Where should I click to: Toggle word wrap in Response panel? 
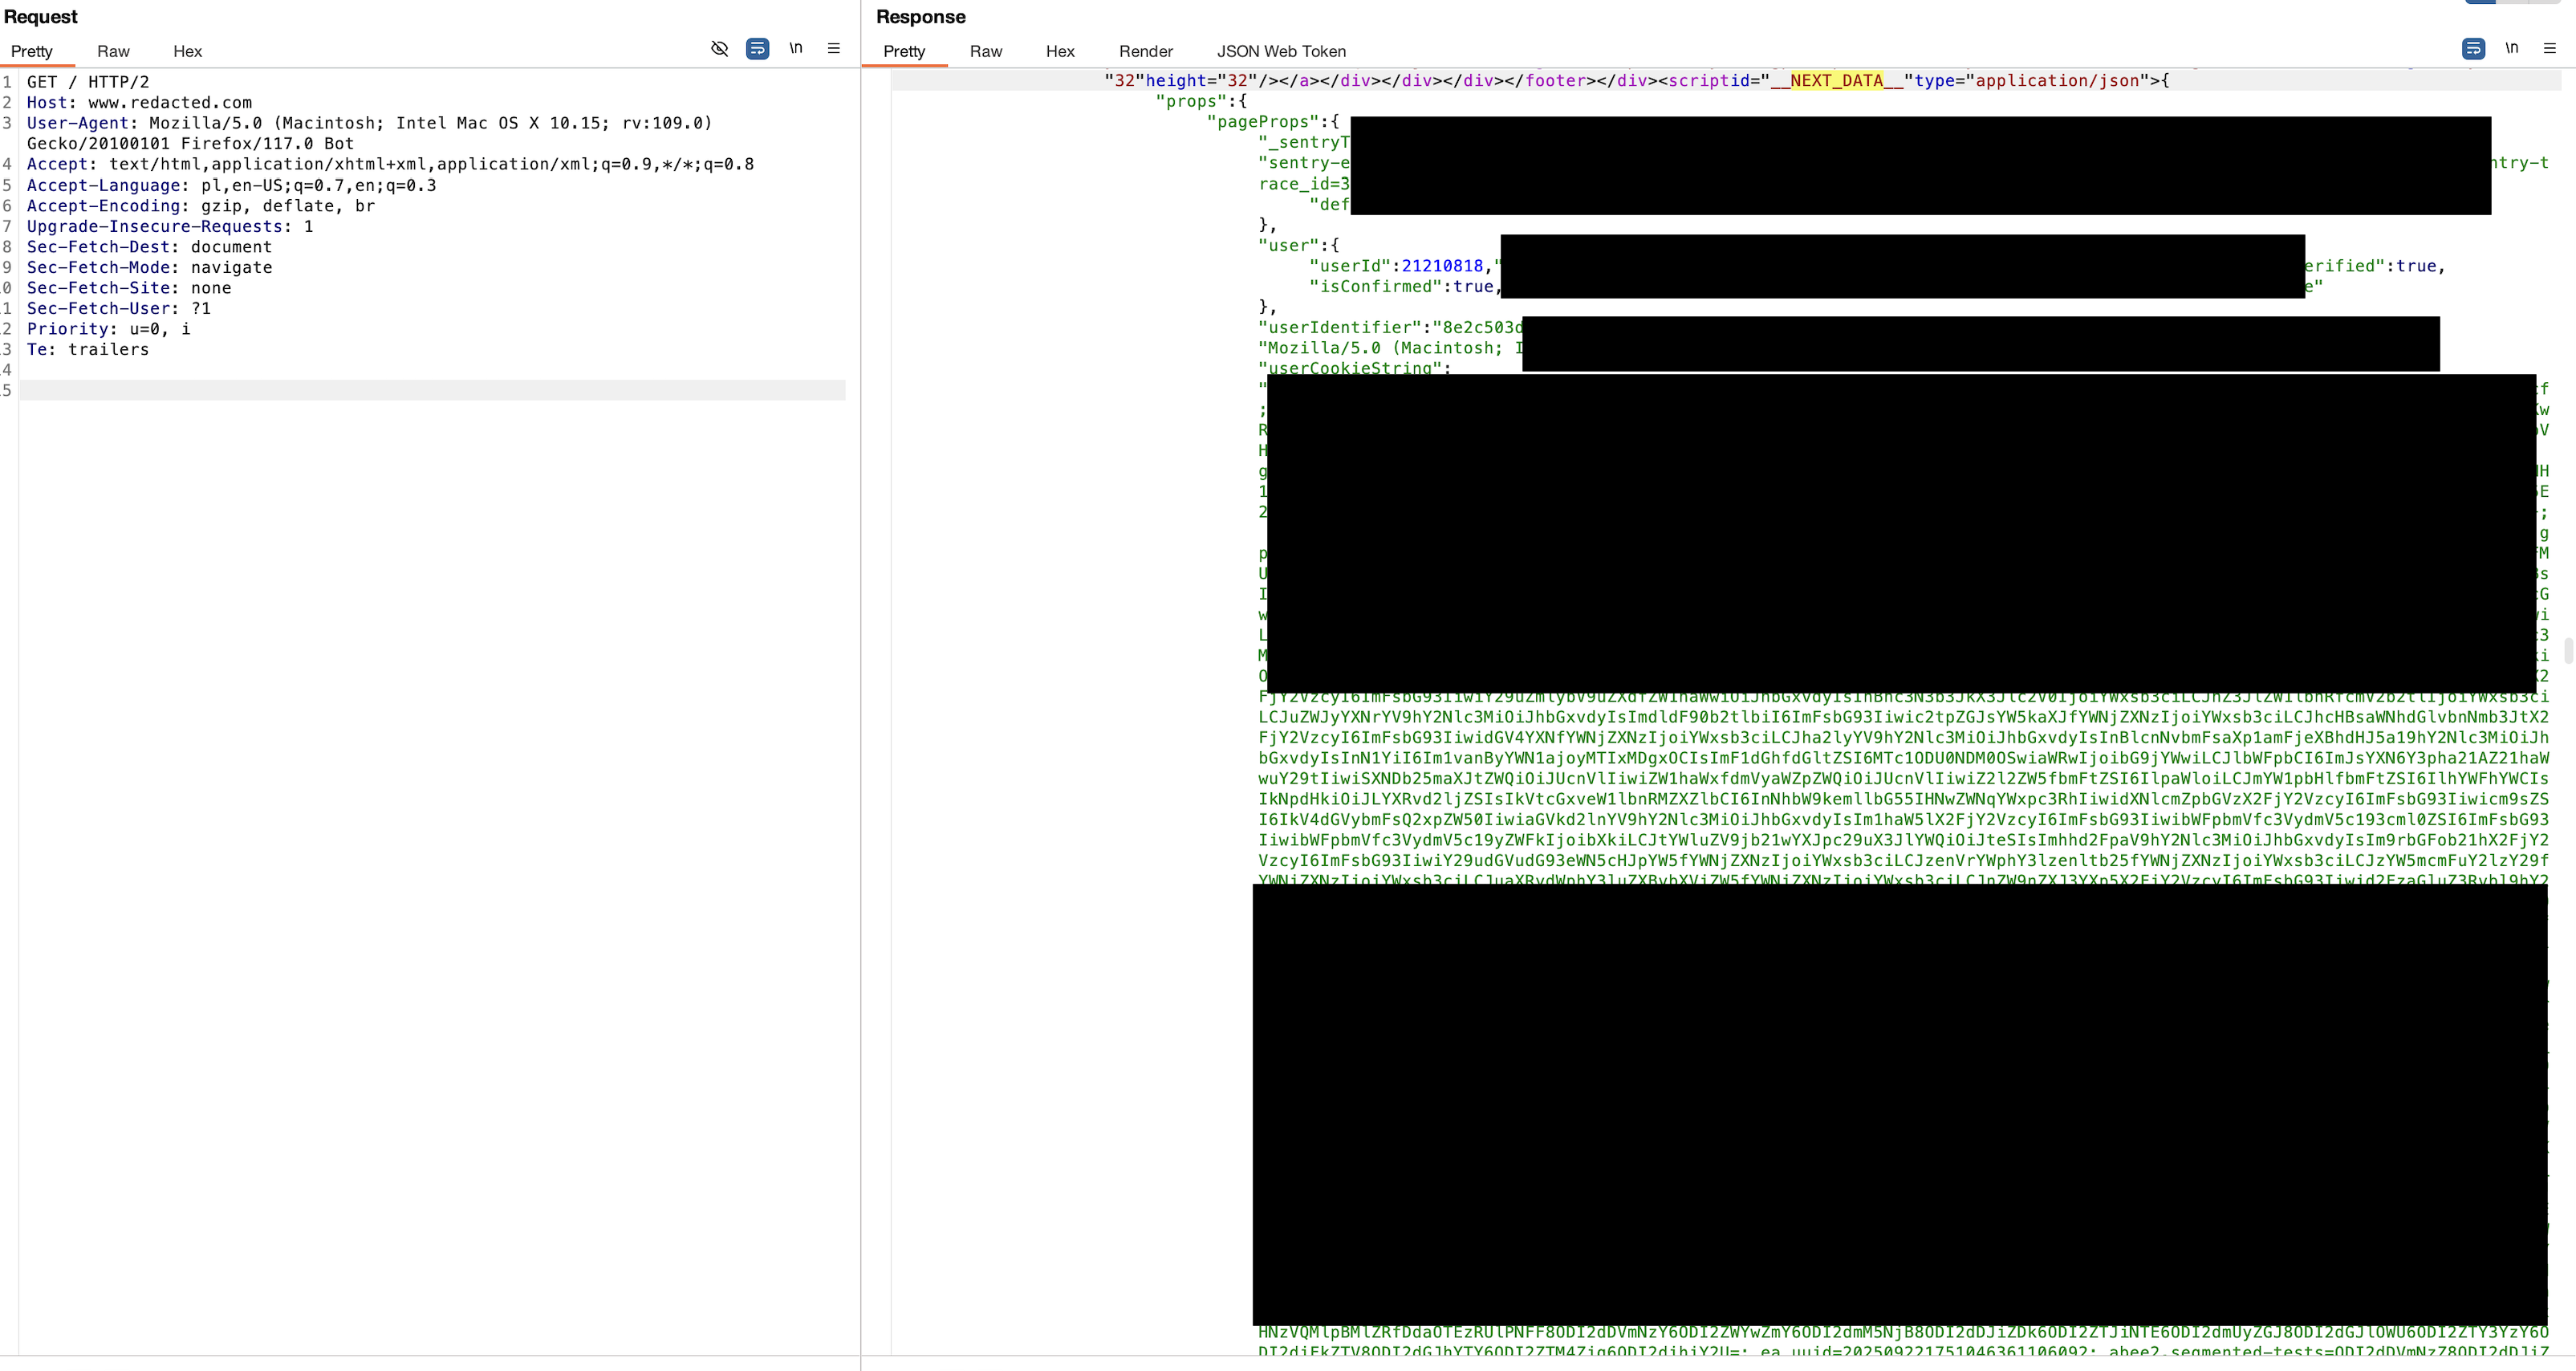(2473, 48)
